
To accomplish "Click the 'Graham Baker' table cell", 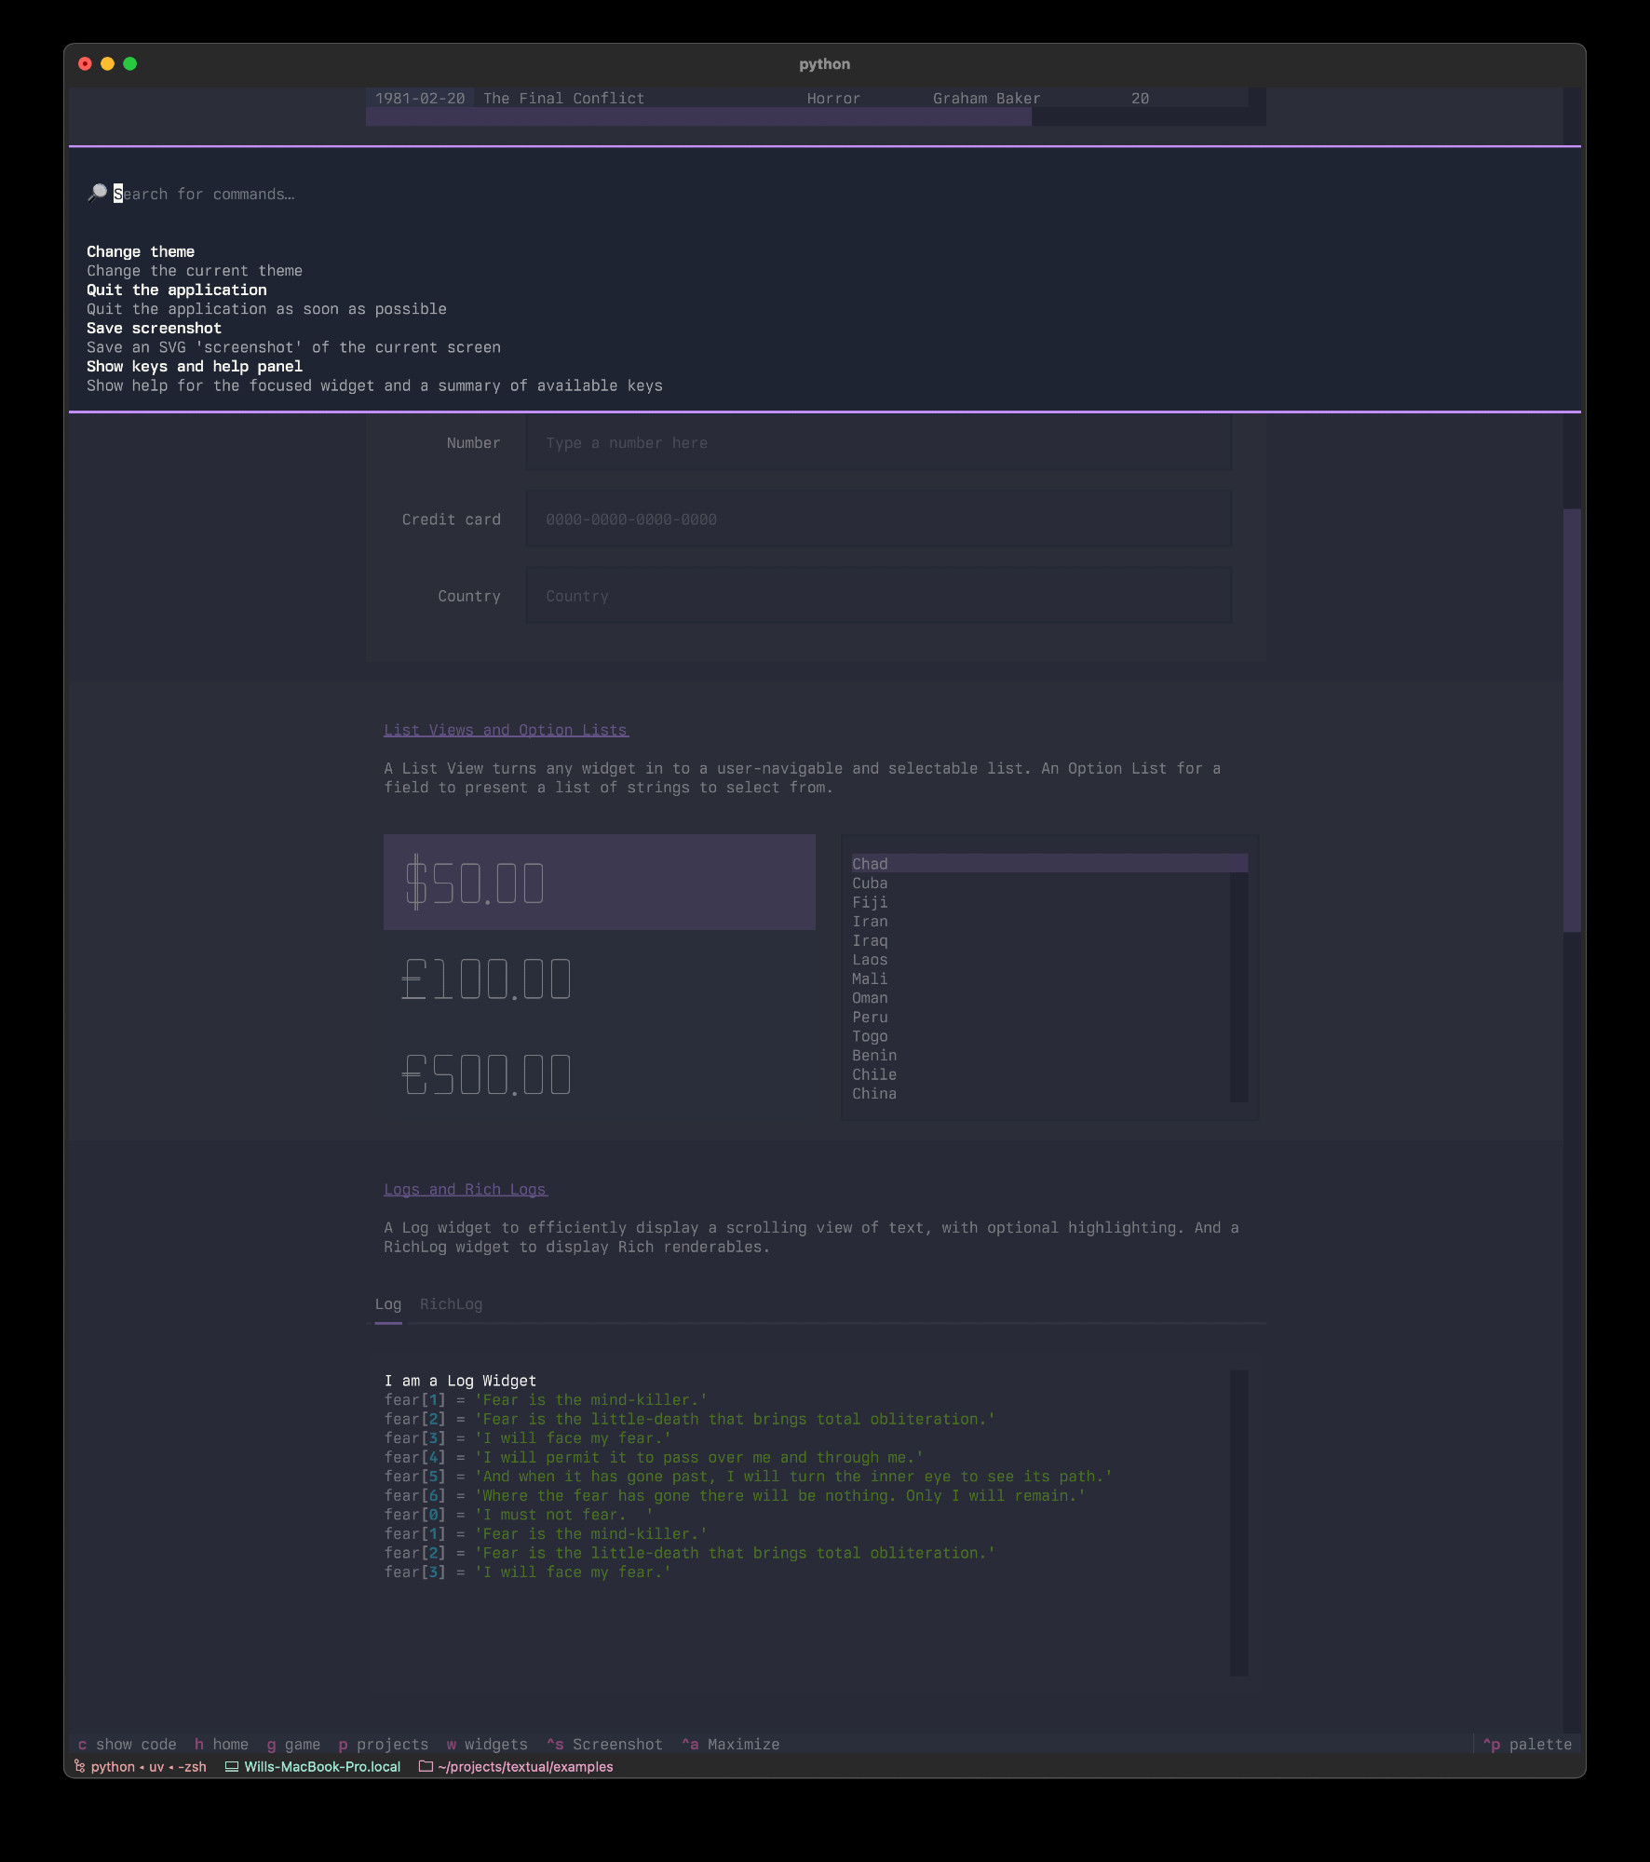I will pyautogui.click(x=987, y=98).
